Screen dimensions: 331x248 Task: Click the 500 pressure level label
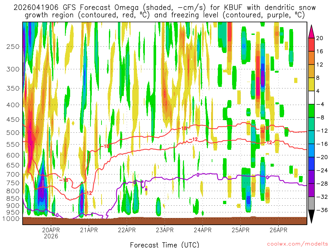tap(13, 133)
